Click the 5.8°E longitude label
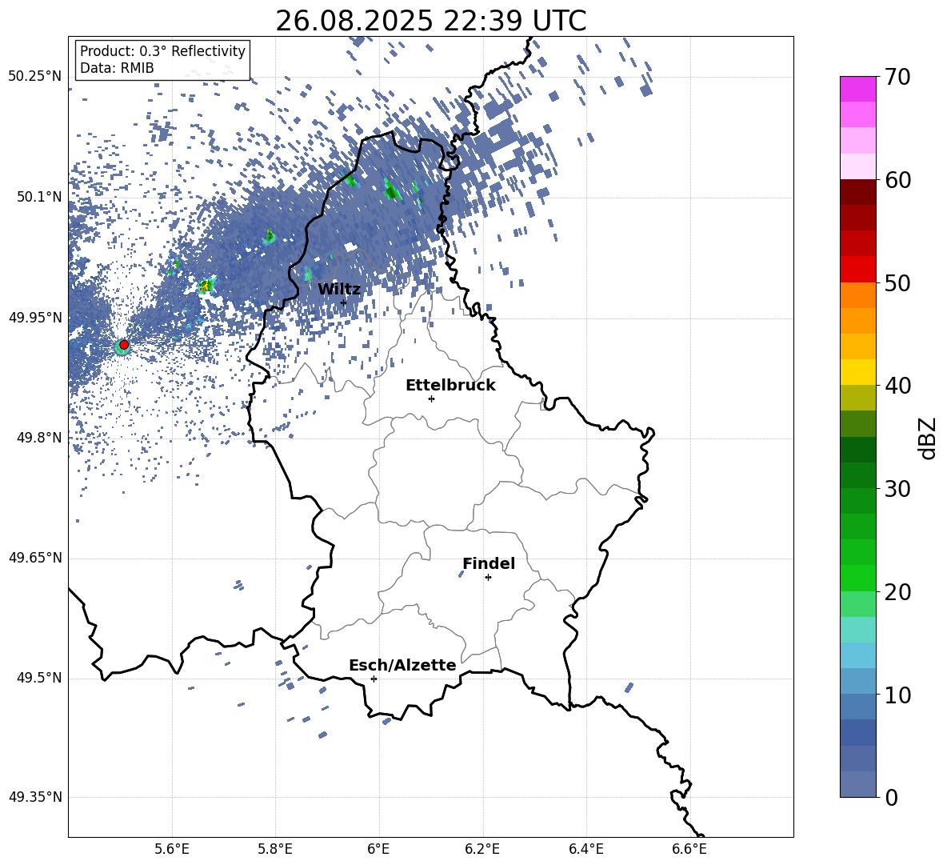947x865 pixels. coord(275,849)
